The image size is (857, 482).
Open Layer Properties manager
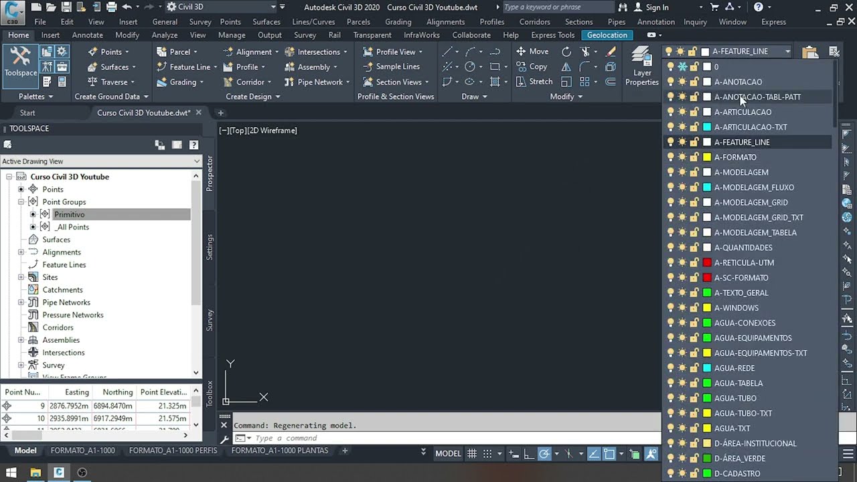[641, 67]
